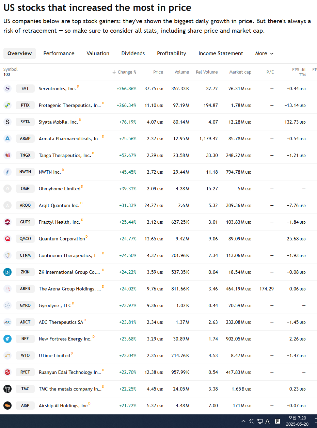Switch to the Performance tab
Image resolution: width=317 pixels, height=428 pixels.
point(59,53)
